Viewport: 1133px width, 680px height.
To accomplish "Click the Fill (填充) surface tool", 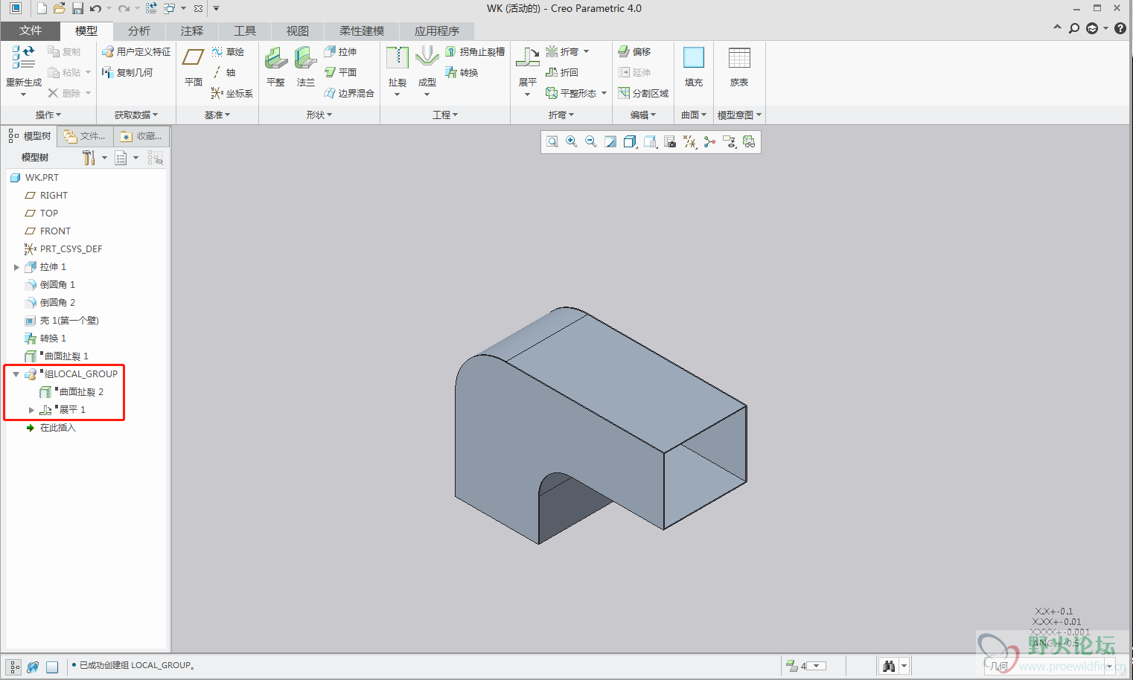I will pos(694,67).
